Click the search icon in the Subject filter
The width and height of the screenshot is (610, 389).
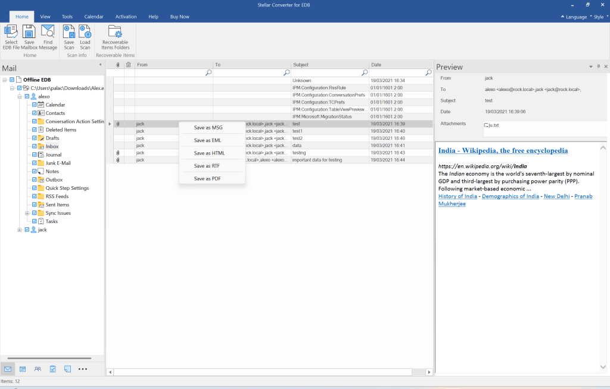[x=365, y=73]
